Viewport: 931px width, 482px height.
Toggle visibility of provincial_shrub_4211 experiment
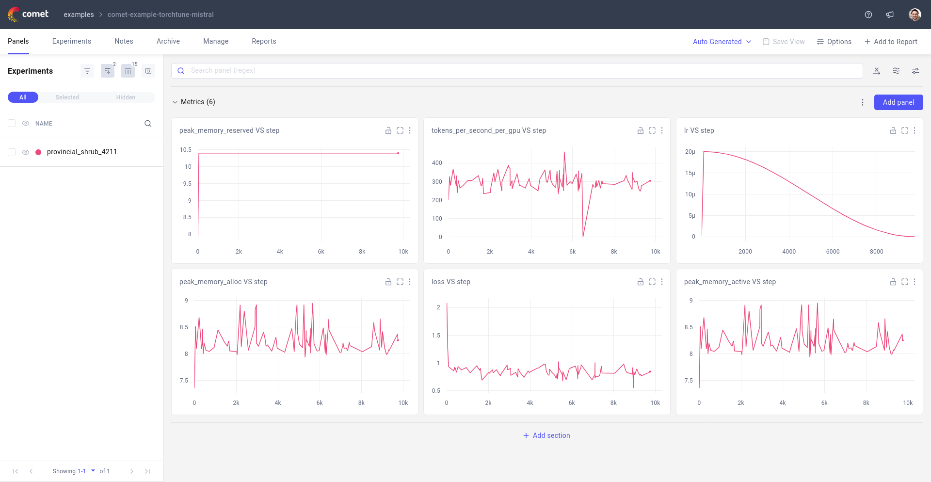[26, 152]
